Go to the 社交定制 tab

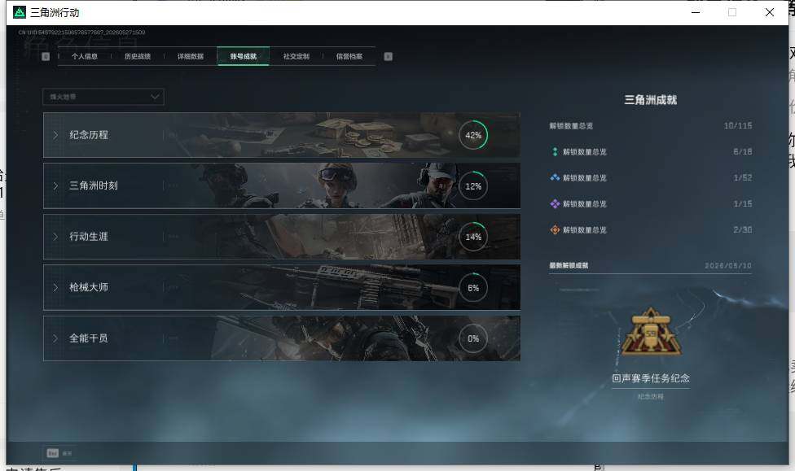(296, 56)
